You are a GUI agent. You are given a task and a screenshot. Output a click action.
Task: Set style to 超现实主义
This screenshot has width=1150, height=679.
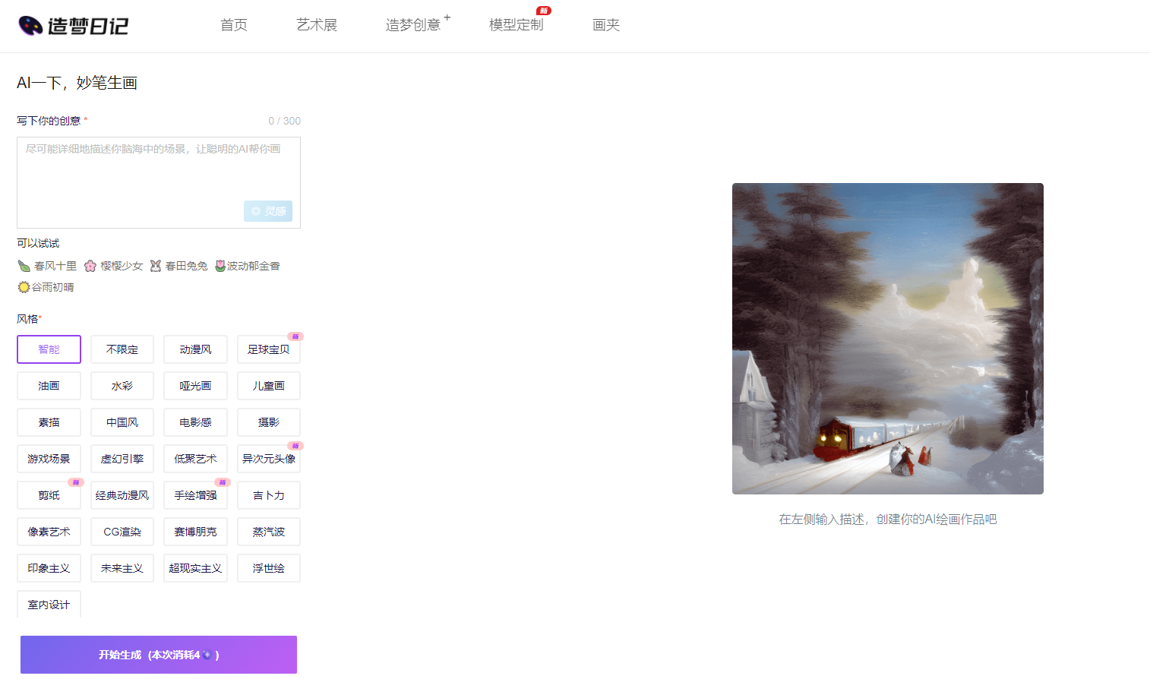(195, 568)
